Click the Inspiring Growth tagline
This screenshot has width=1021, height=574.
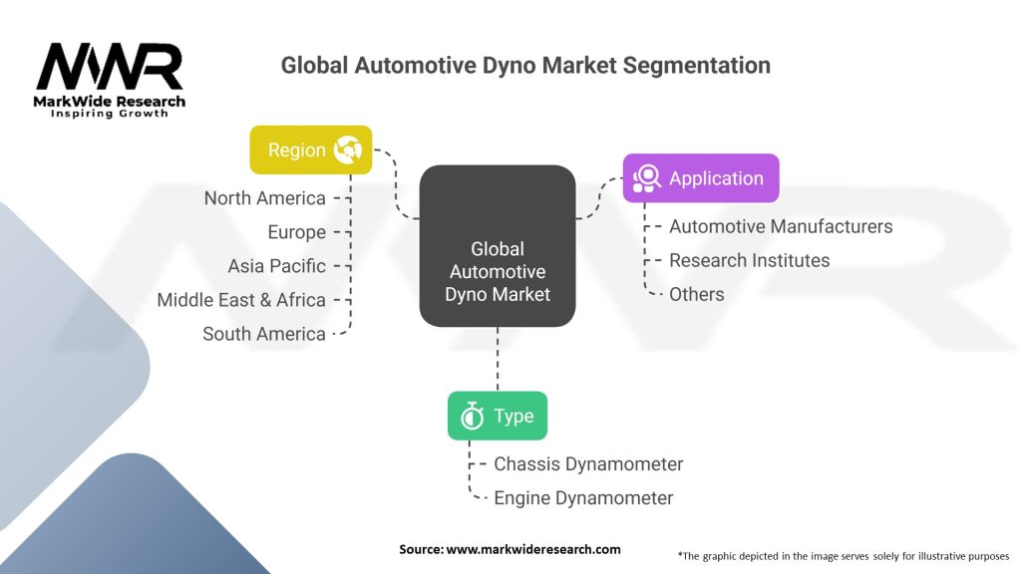pyautogui.click(x=110, y=114)
